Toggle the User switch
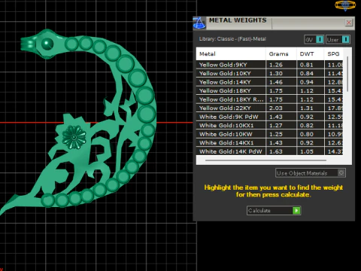The height and width of the screenshot is (271, 361). click(338, 40)
